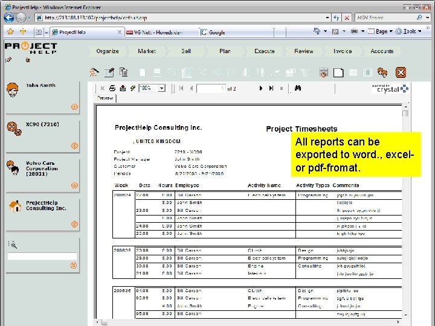Expand the John Smith panel orange button

pyautogui.click(x=74, y=107)
